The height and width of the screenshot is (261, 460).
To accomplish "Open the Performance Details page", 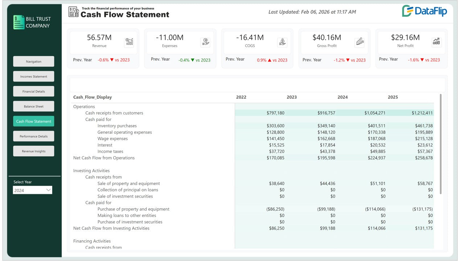I will coord(34,136).
